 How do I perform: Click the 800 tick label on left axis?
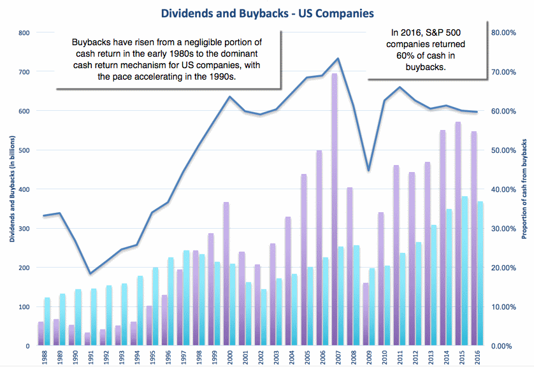[x=24, y=32]
